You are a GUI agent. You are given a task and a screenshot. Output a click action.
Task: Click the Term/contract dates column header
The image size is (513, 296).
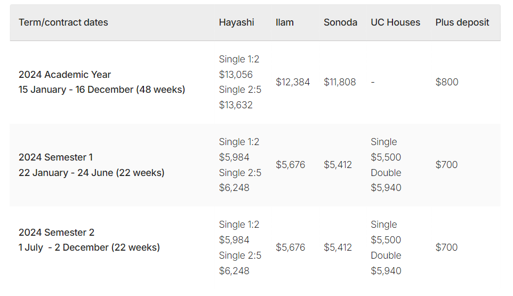pyautogui.click(x=63, y=22)
